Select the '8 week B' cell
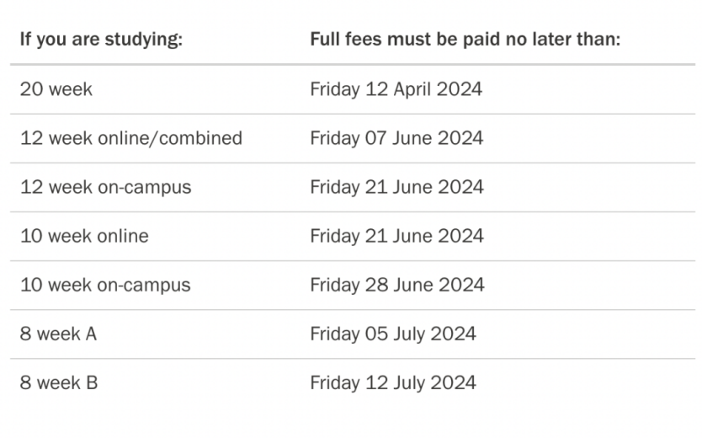Image resolution: width=702 pixels, height=438 pixels. pyautogui.click(x=59, y=382)
